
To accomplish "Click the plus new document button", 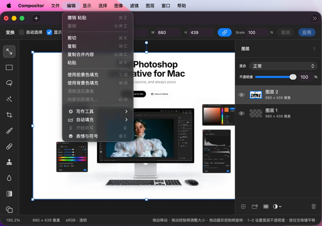I will coord(36,18).
